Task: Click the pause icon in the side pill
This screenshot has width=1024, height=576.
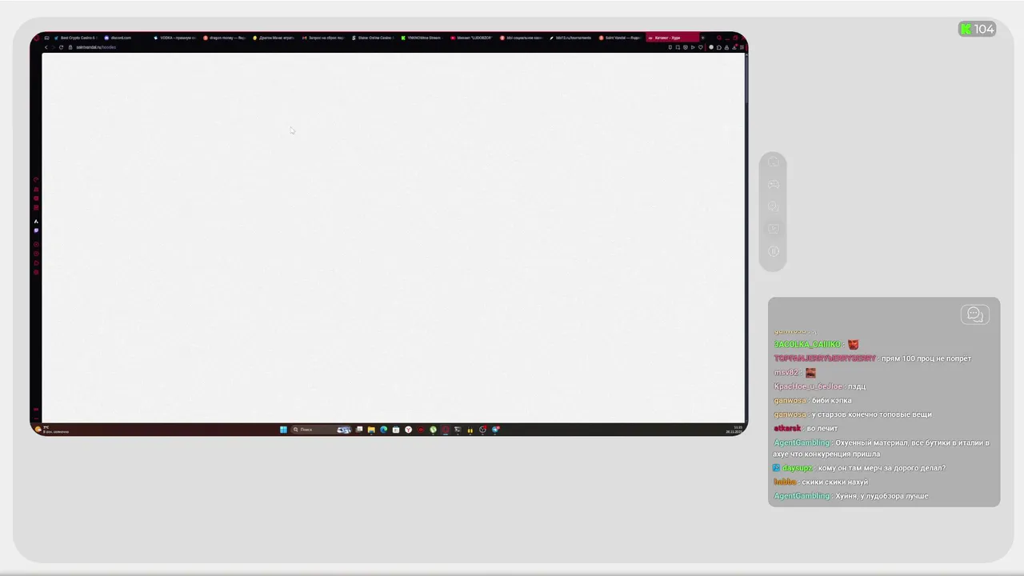Action: [x=774, y=251]
